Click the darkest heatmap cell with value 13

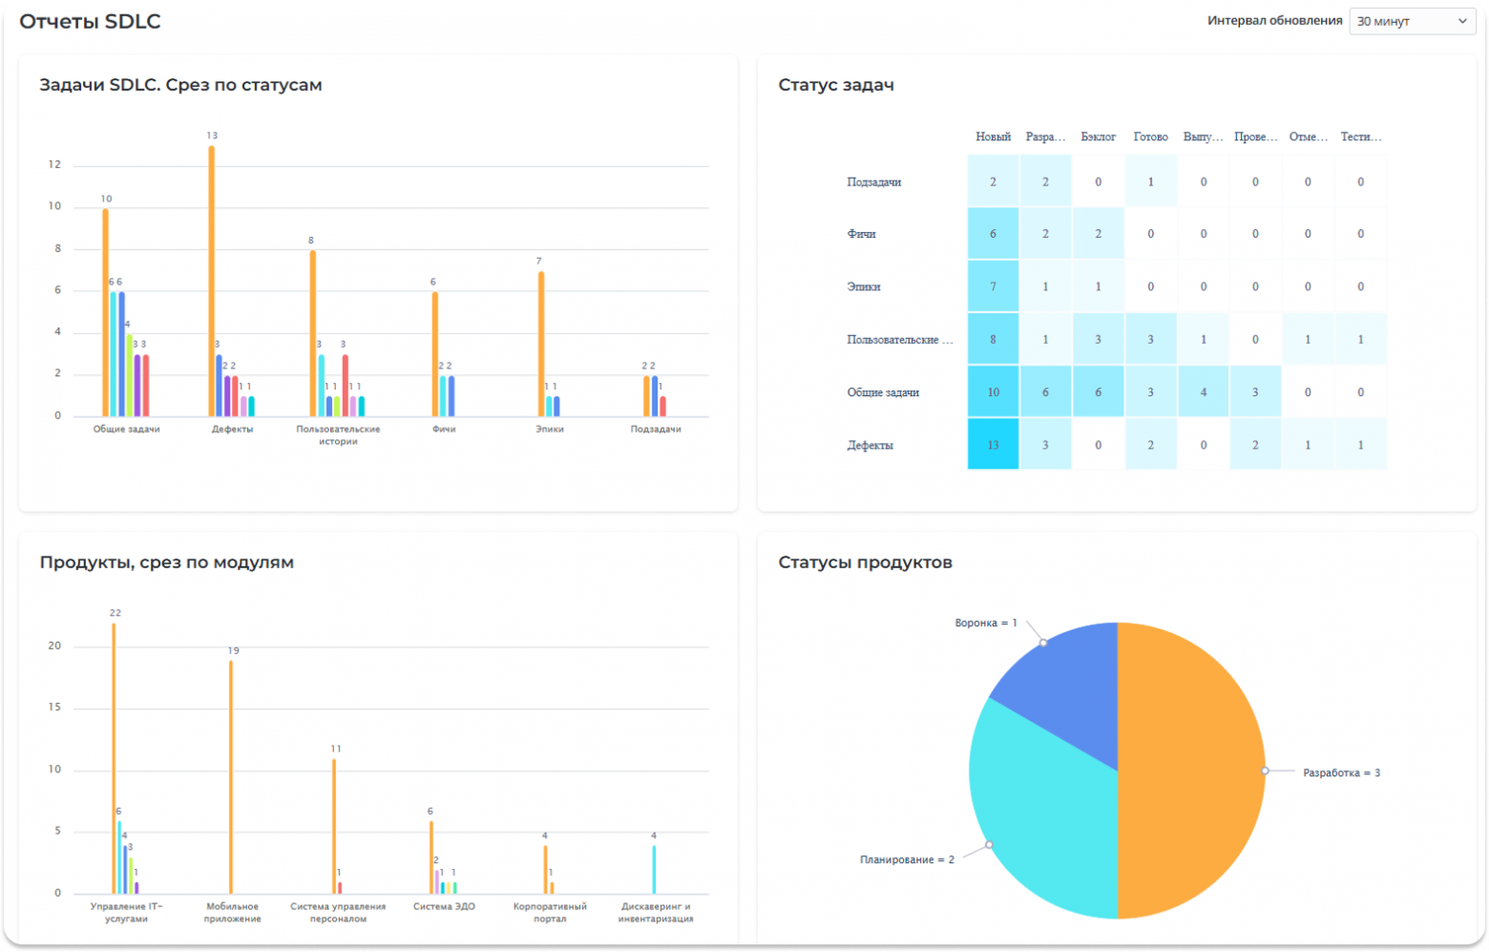click(993, 444)
